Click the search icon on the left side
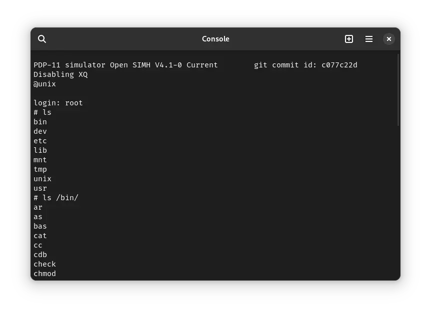Screen dimensions: 431x314 (x=42, y=39)
